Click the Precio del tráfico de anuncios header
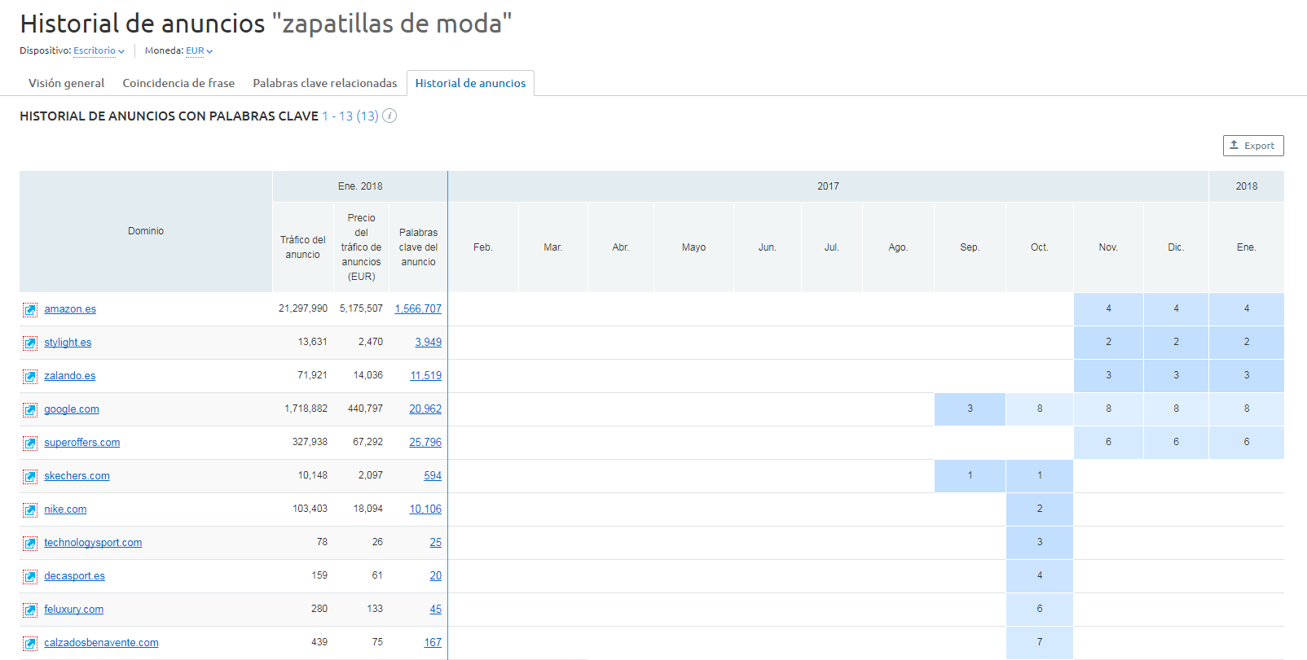This screenshot has height=660, width=1307. [x=361, y=247]
